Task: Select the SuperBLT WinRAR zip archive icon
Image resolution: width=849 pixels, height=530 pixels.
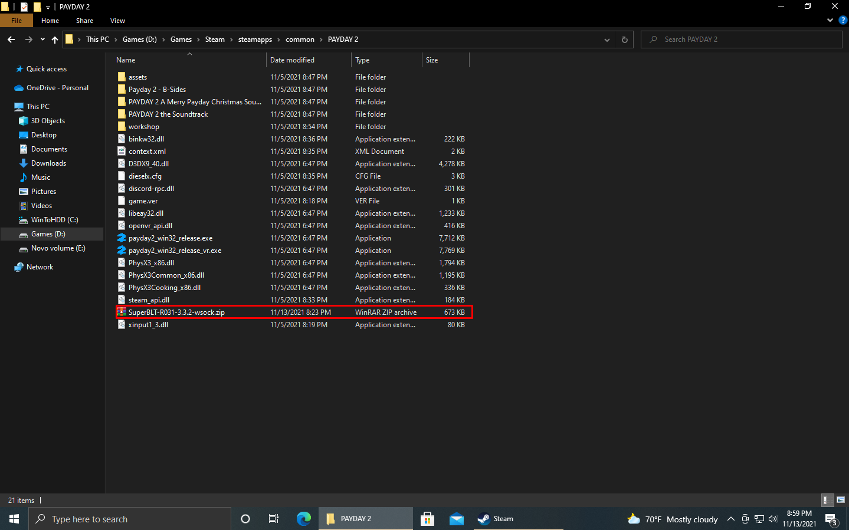Action: click(122, 312)
